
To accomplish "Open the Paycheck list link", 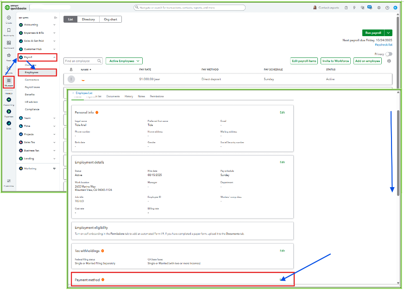I will click(x=383, y=45).
